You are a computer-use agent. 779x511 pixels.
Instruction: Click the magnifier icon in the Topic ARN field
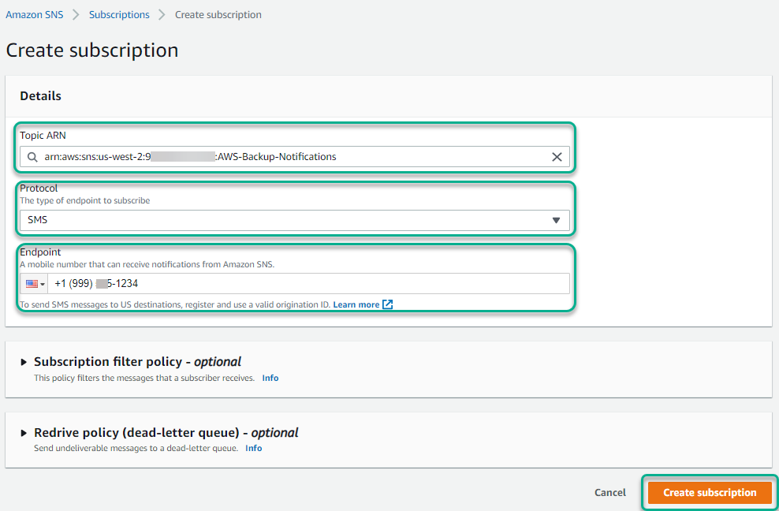click(32, 157)
